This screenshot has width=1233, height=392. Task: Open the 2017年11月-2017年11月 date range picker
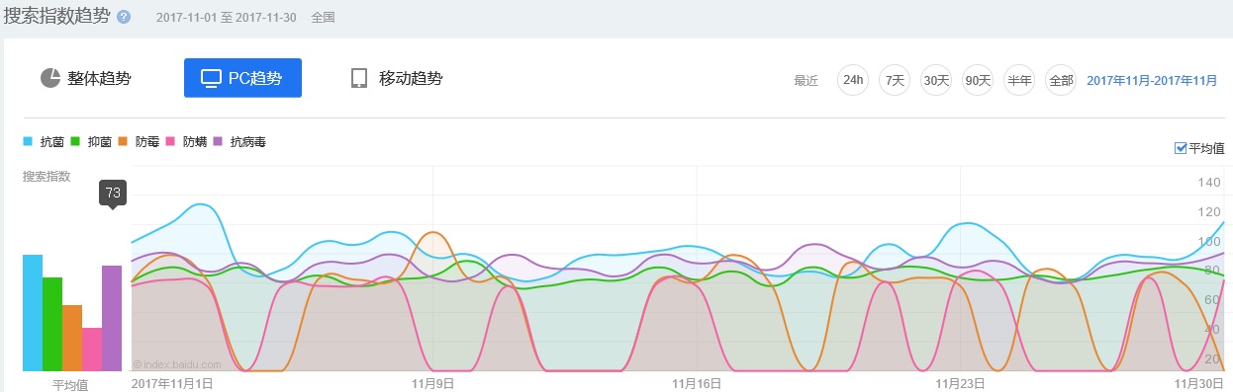[1152, 80]
